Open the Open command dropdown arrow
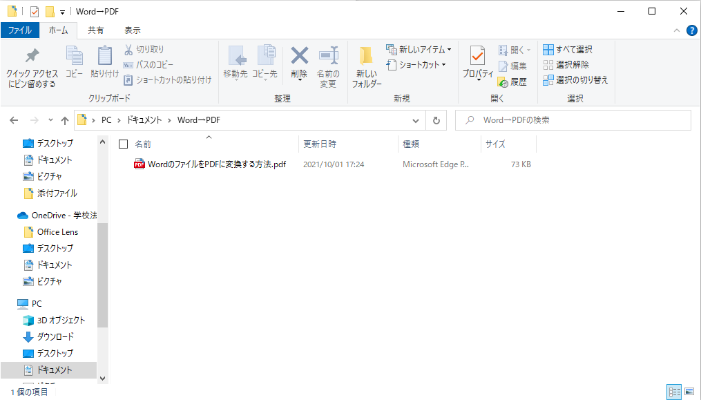 point(528,50)
